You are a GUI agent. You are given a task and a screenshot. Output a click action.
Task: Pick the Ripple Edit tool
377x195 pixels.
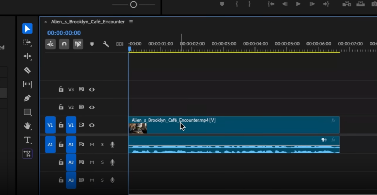click(x=27, y=56)
